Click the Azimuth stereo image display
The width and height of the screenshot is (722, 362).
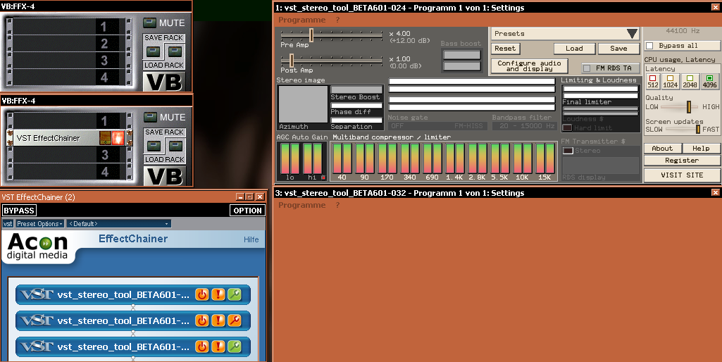click(x=302, y=104)
